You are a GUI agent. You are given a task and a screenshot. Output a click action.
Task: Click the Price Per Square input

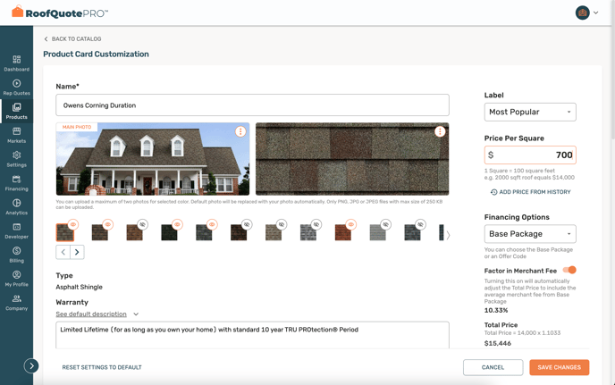pos(530,155)
